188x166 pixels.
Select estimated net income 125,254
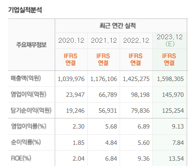[x=173, y=111]
